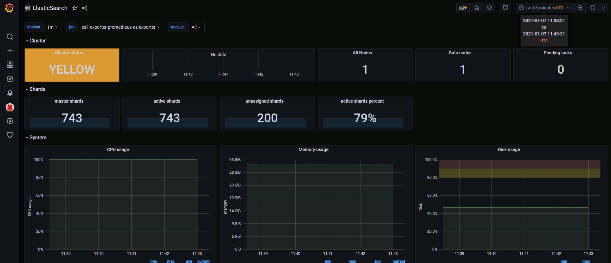Open the unassigned shards panel title
This screenshot has height=263, width=611.
265,101
